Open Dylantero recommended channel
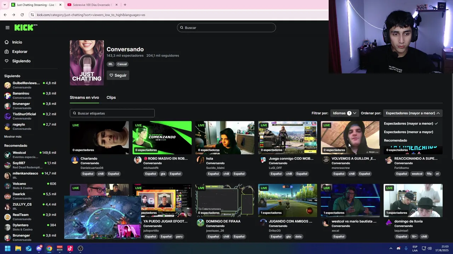This screenshot has height=254, width=453. tap(30, 227)
